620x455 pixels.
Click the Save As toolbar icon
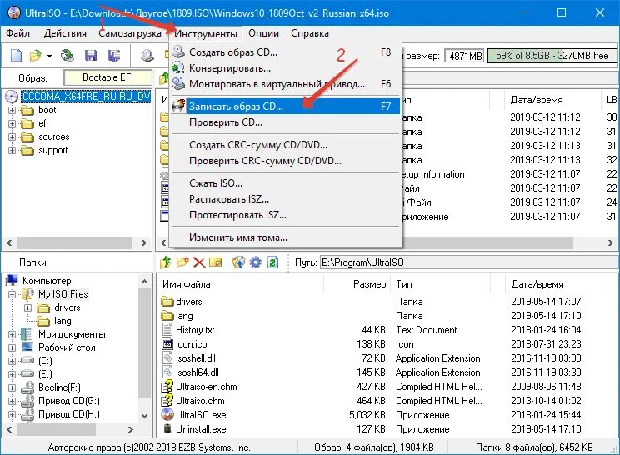(114, 56)
